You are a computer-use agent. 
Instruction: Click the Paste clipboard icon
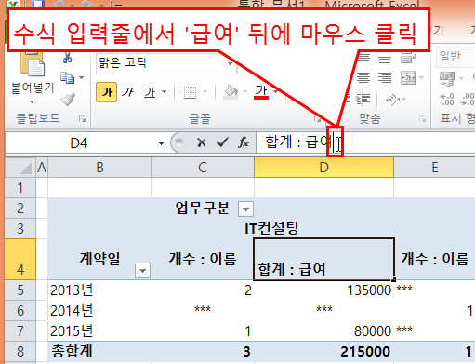pyautogui.click(x=33, y=63)
